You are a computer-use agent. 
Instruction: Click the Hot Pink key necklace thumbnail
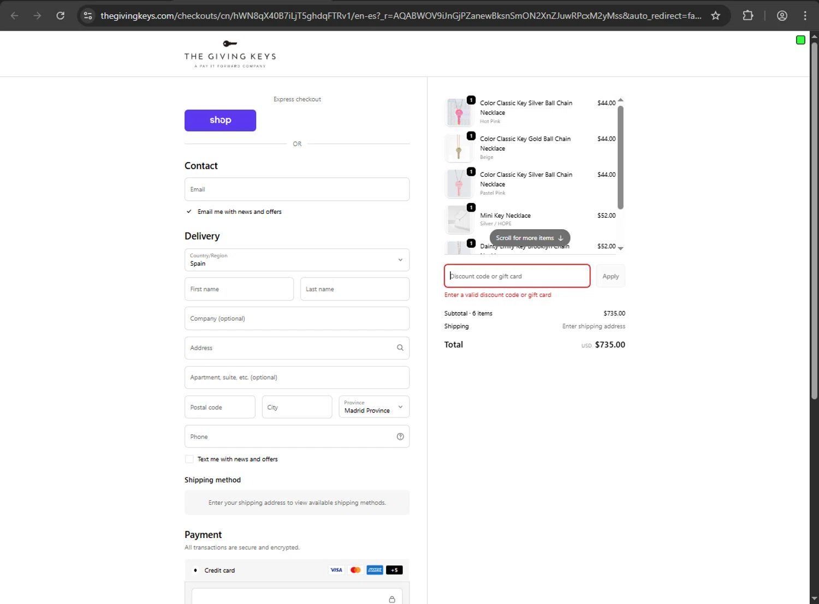point(459,112)
